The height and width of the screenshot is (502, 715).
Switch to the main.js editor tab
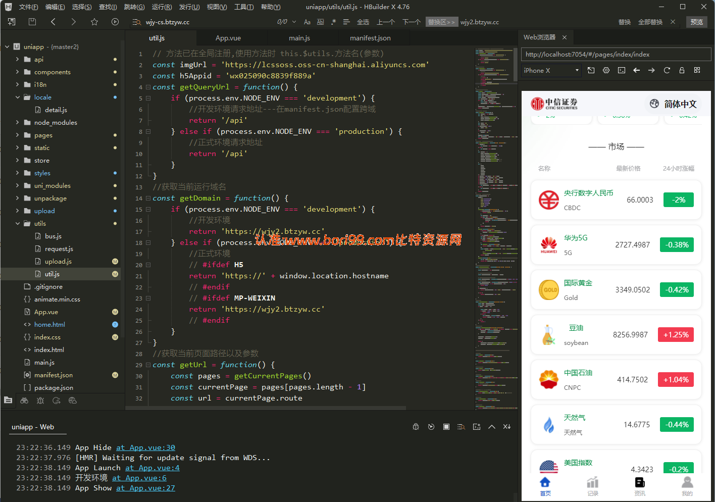click(x=299, y=38)
